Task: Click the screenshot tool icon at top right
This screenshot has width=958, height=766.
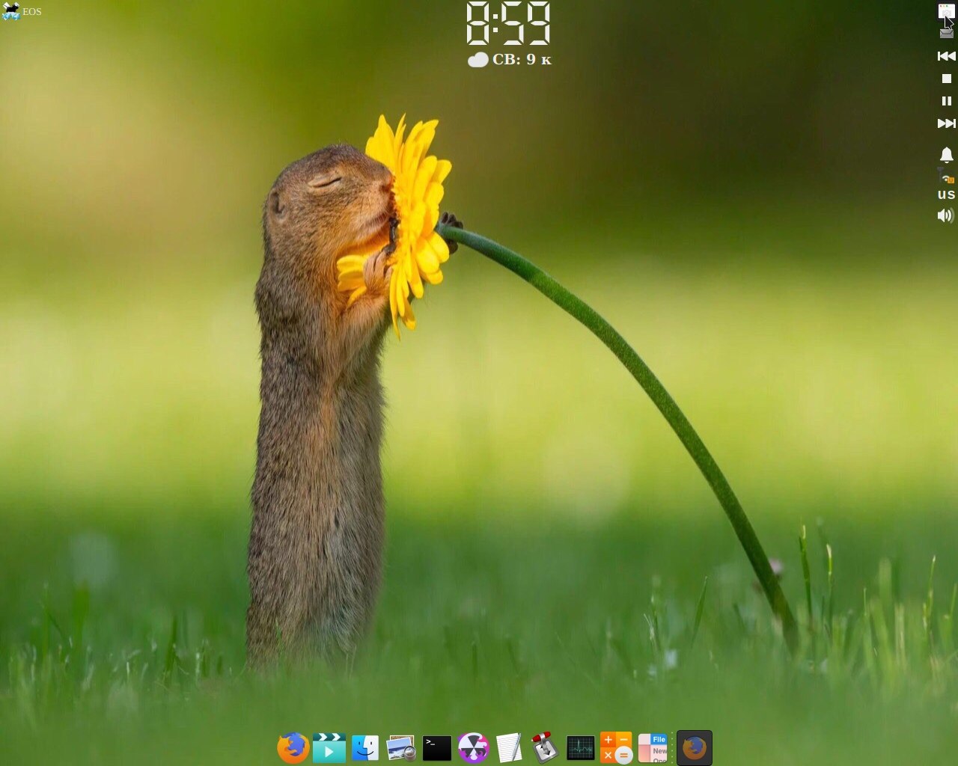Action: pyautogui.click(x=945, y=11)
